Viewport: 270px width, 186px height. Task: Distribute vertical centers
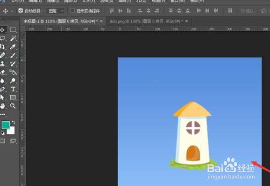[179, 11]
